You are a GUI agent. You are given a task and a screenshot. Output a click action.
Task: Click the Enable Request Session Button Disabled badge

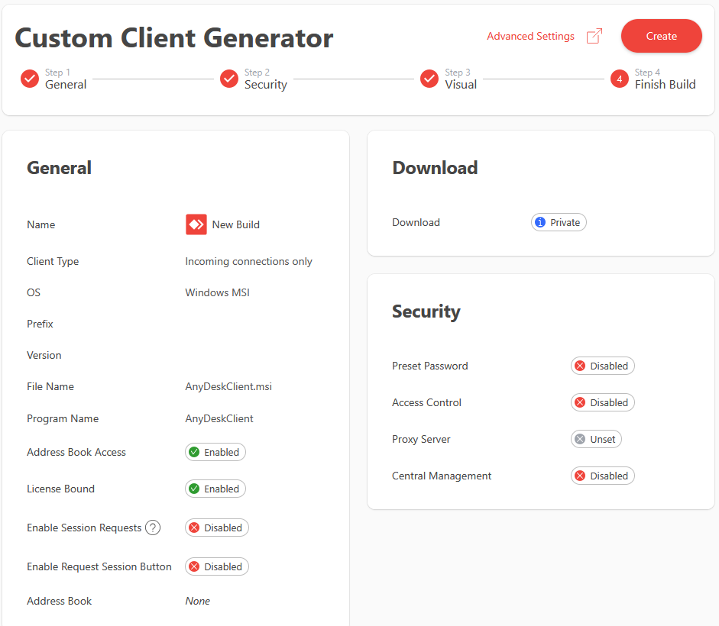(217, 567)
